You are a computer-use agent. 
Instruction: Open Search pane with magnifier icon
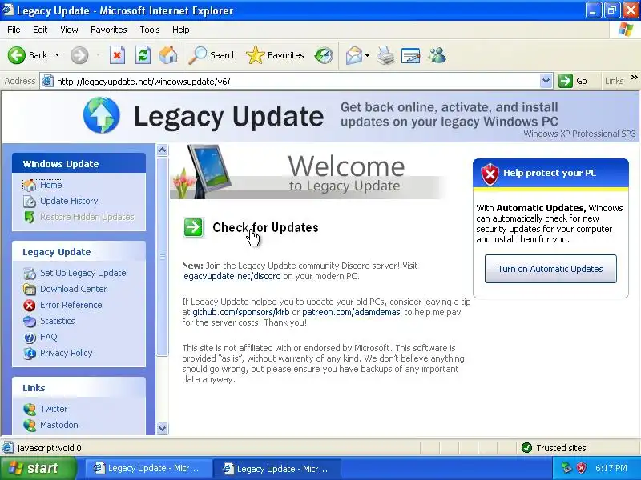[197, 55]
